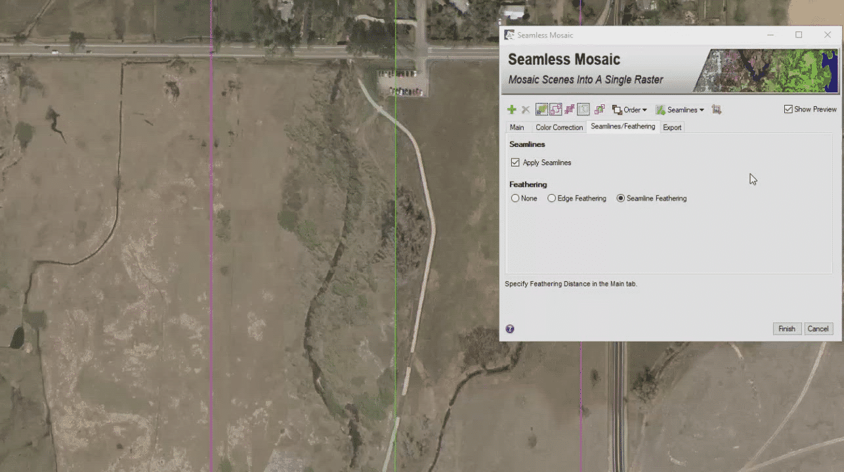Click the pink hatched Show Seamlines icon
The width and height of the screenshot is (844, 472).
click(x=570, y=109)
